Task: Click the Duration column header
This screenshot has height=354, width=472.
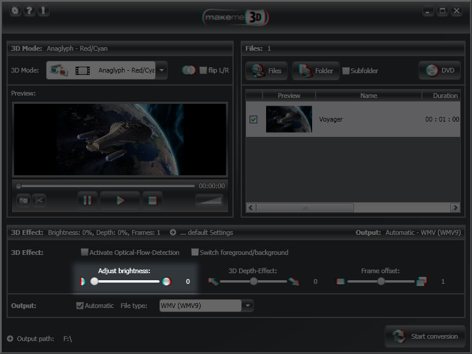Action: [x=441, y=96]
